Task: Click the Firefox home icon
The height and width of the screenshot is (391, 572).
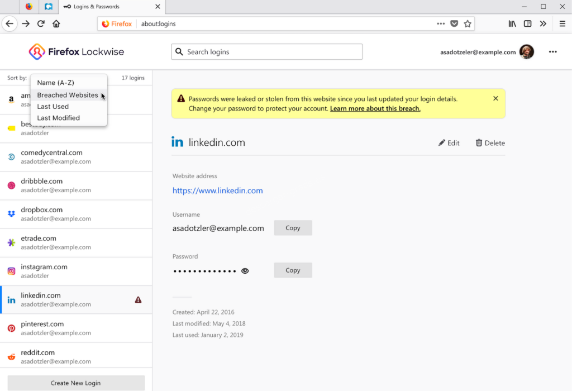Action: click(56, 24)
